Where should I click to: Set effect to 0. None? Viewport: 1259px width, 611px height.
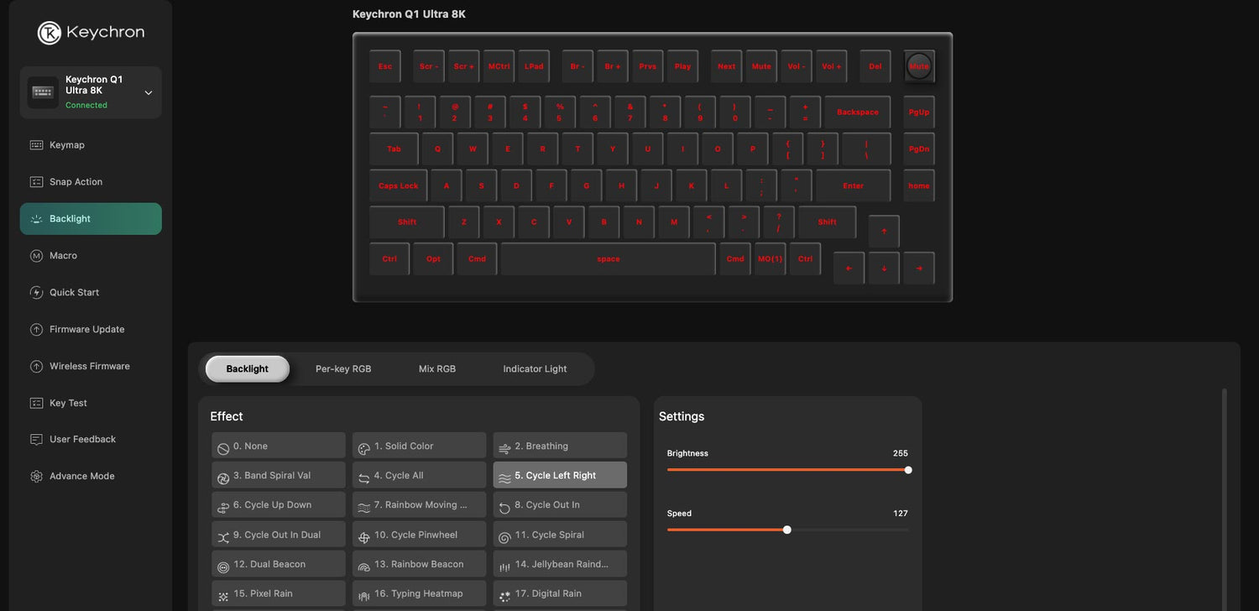pyautogui.click(x=278, y=446)
